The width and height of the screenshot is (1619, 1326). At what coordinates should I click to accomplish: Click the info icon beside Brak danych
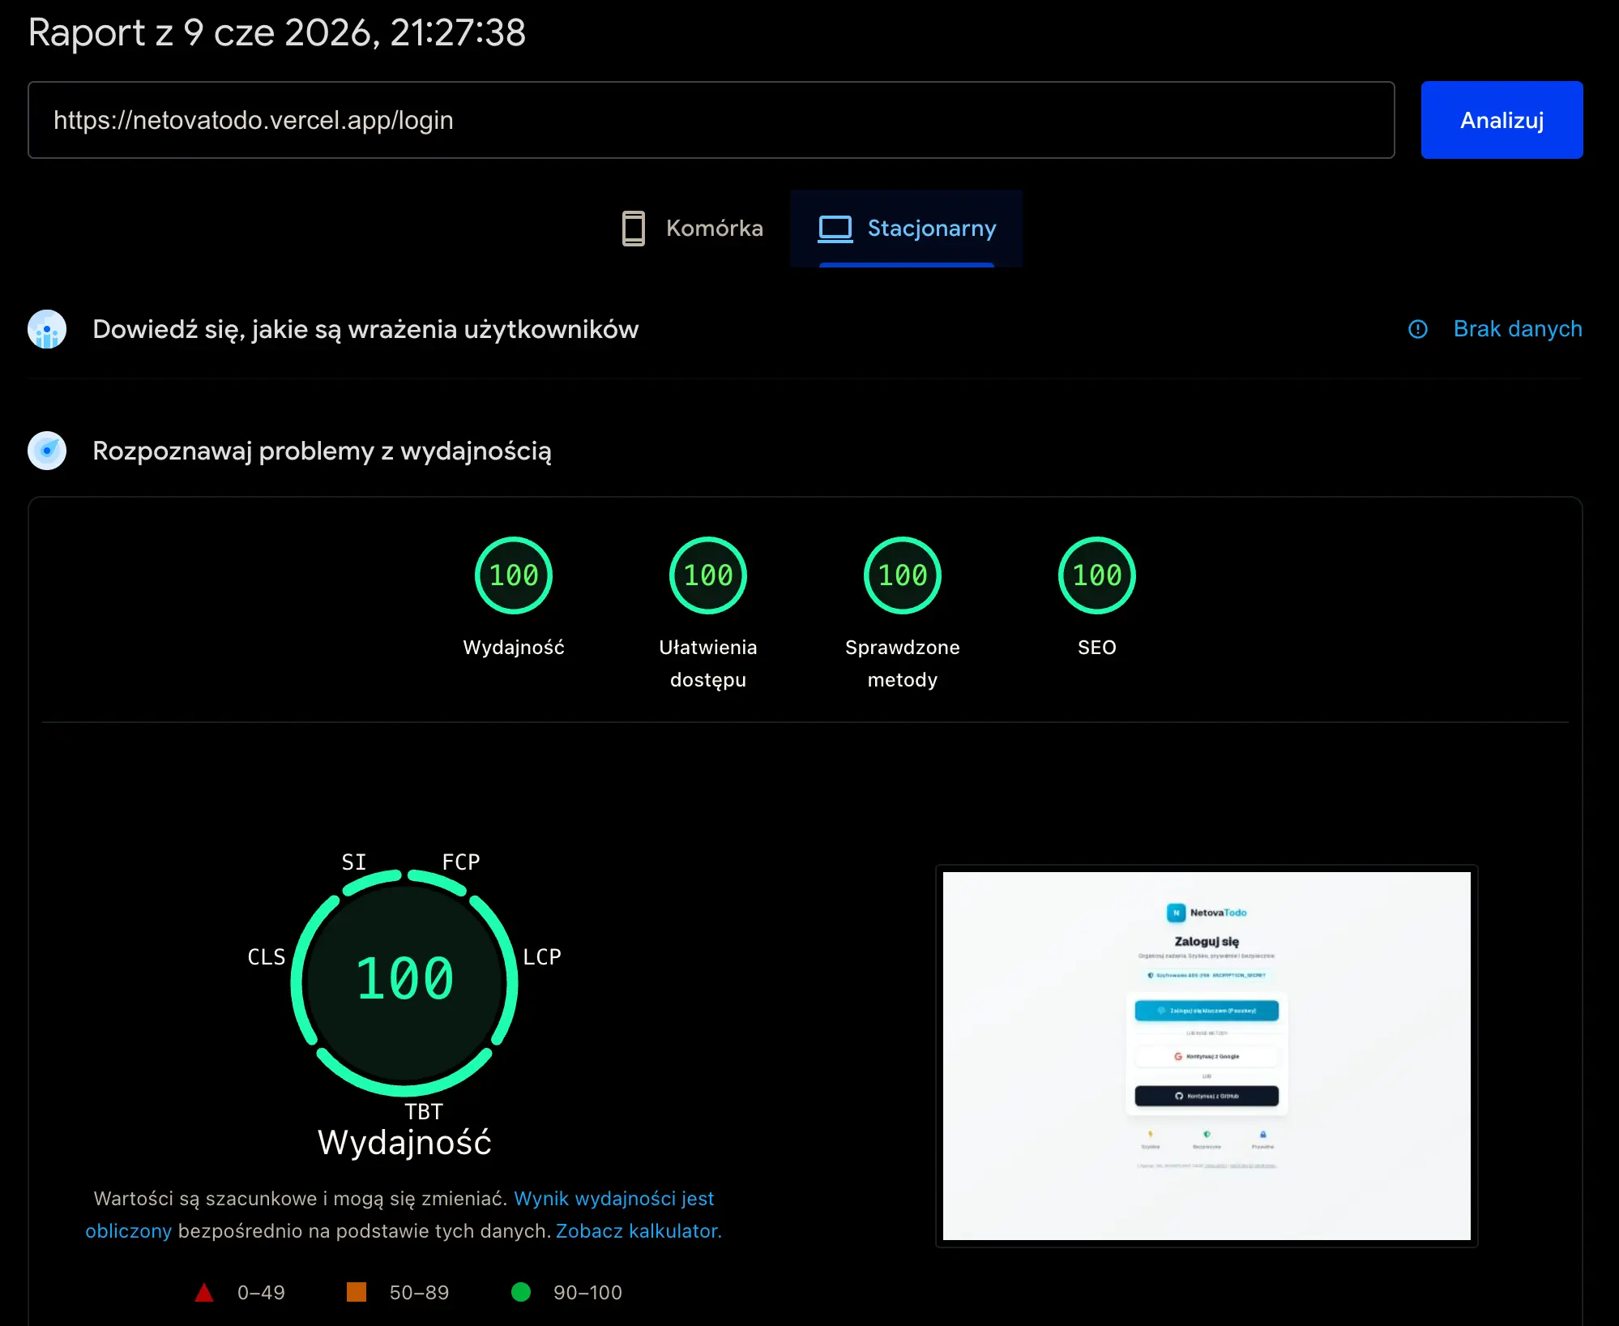[1417, 329]
